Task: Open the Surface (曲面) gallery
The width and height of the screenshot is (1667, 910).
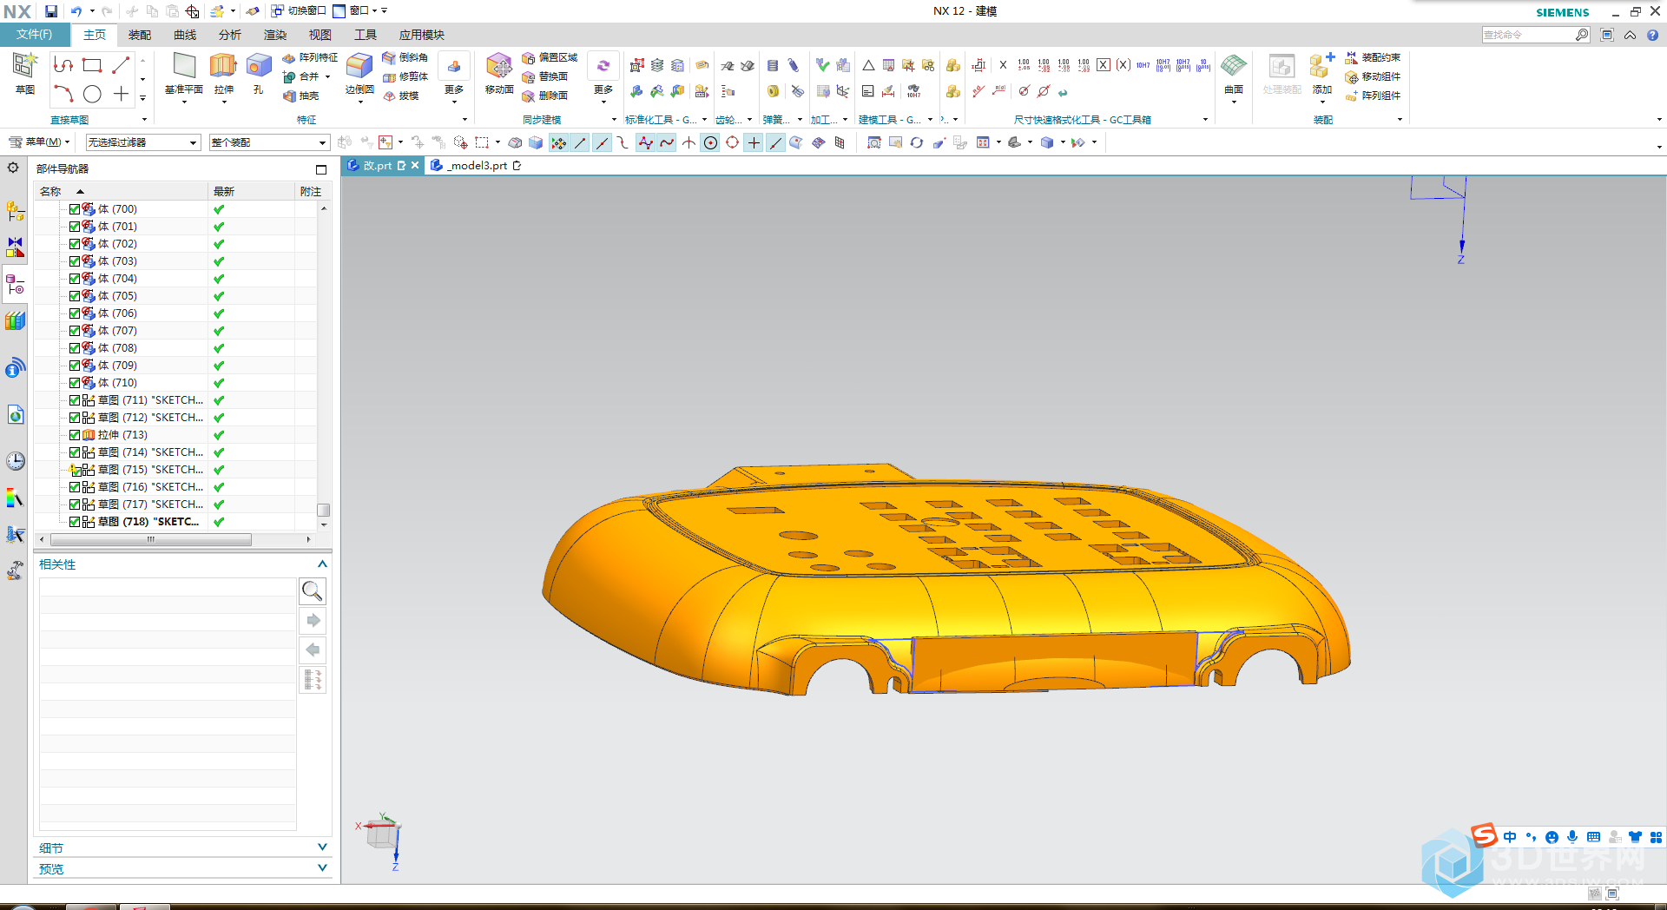Action: 1234,73
